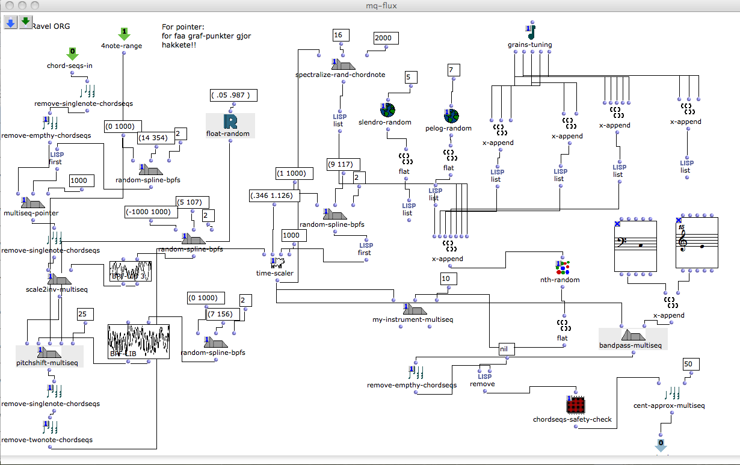The height and width of the screenshot is (465, 740).
Task: Select the 4note-range green input arrow
Action: point(124,34)
